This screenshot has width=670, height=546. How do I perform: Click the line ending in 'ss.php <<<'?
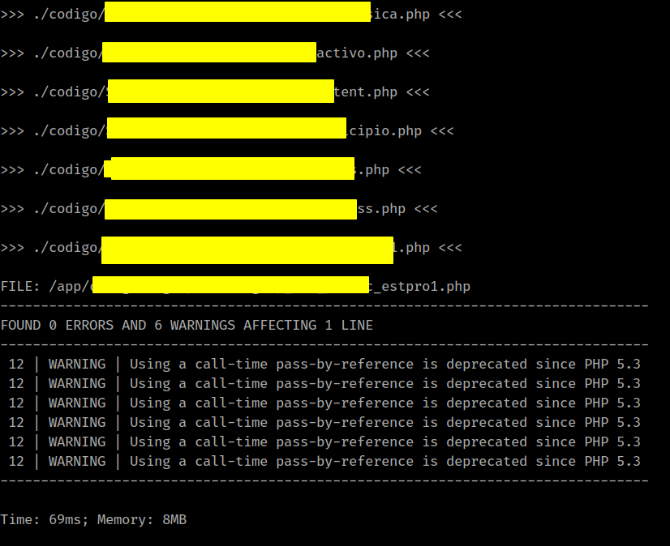click(219, 208)
